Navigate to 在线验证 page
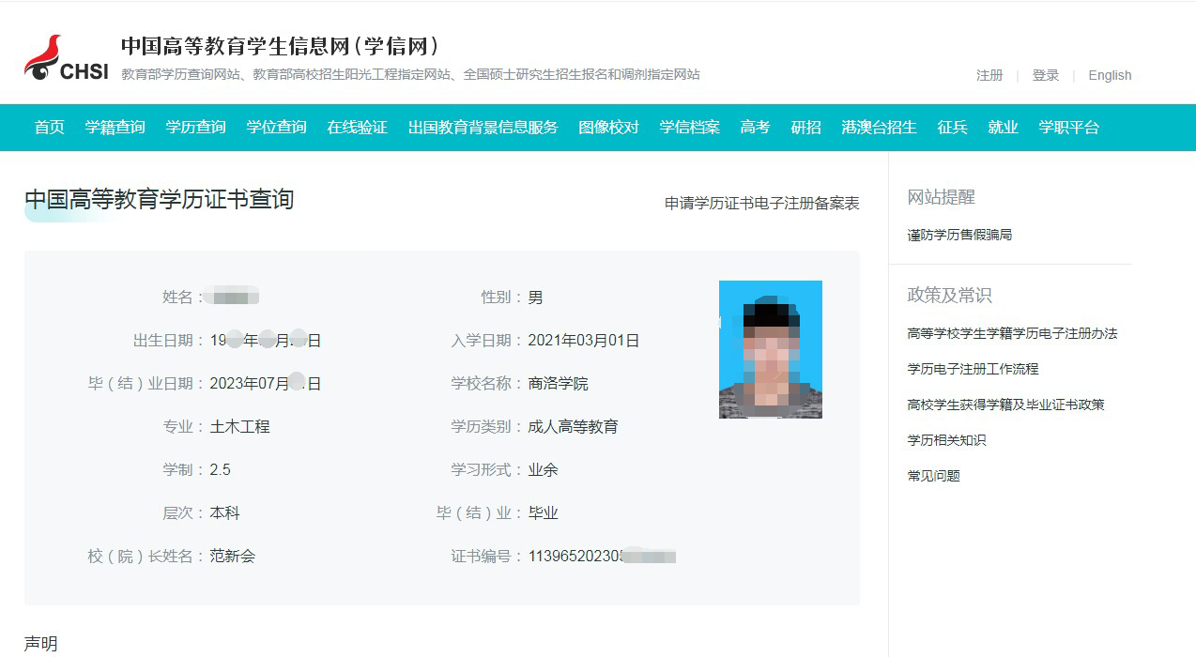This screenshot has width=1196, height=657. pyautogui.click(x=357, y=128)
